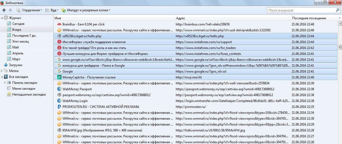Select Вчера in the history tree

coord(16,30)
